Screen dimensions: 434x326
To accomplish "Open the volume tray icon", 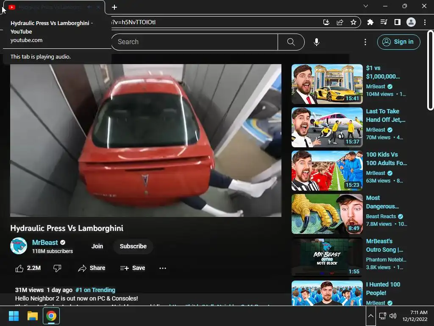I will pyautogui.click(x=393, y=316).
